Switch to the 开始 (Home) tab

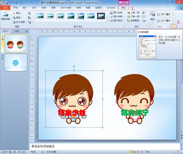[x=16, y=8]
